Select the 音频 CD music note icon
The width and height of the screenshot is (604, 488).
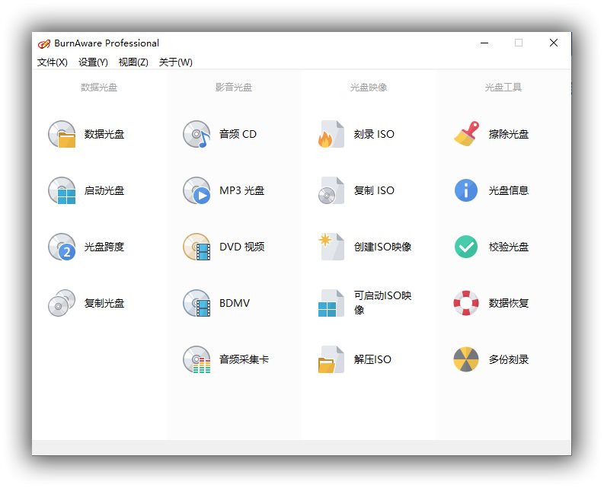(197, 134)
